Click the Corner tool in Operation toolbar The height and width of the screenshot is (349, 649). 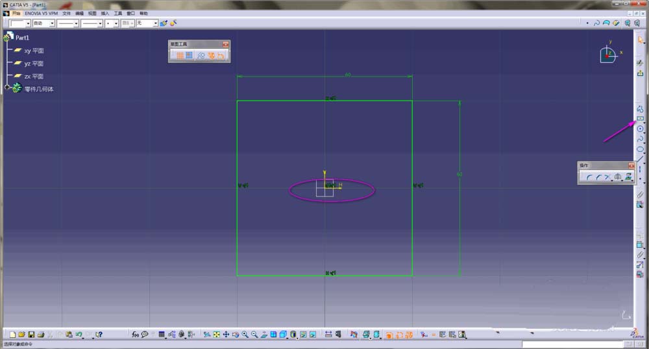pyautogui.click(x=588, y=177)
